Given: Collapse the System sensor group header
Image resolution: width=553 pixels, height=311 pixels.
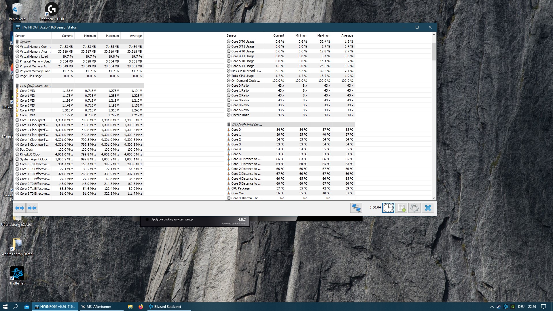Looking at the screenshot, I should pyautogui.click(x=25, y=42).
